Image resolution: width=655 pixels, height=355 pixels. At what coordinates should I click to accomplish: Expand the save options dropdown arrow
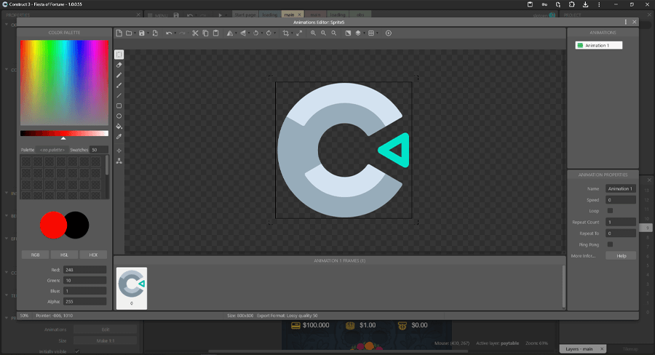coord(148,33)
